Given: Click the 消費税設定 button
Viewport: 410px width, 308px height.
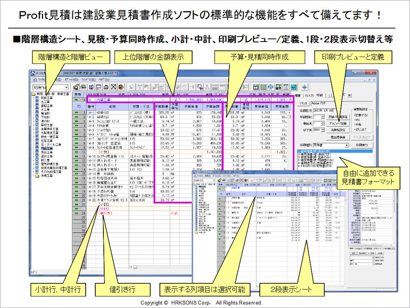Looking at the screenshot, I should pyautogui.click(x=338, y=130).
